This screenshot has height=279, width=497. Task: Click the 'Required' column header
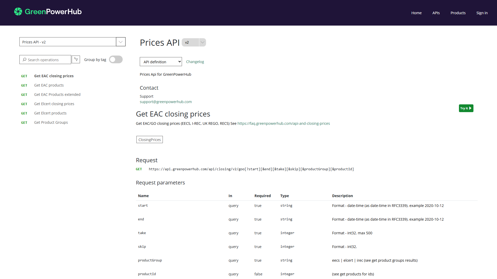[x=262, y=196]
